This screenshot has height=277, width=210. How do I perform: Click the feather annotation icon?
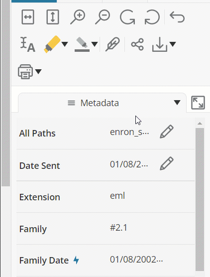click(112, 44)
